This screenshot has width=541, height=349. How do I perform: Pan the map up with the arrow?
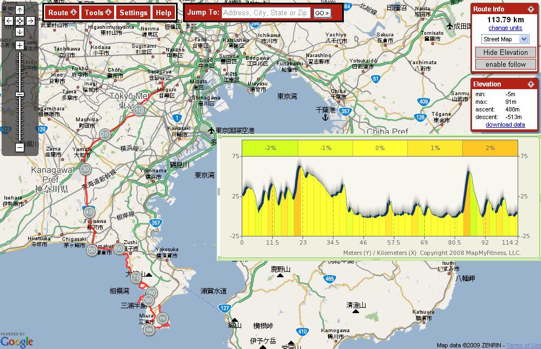click(x=20, y=10)
